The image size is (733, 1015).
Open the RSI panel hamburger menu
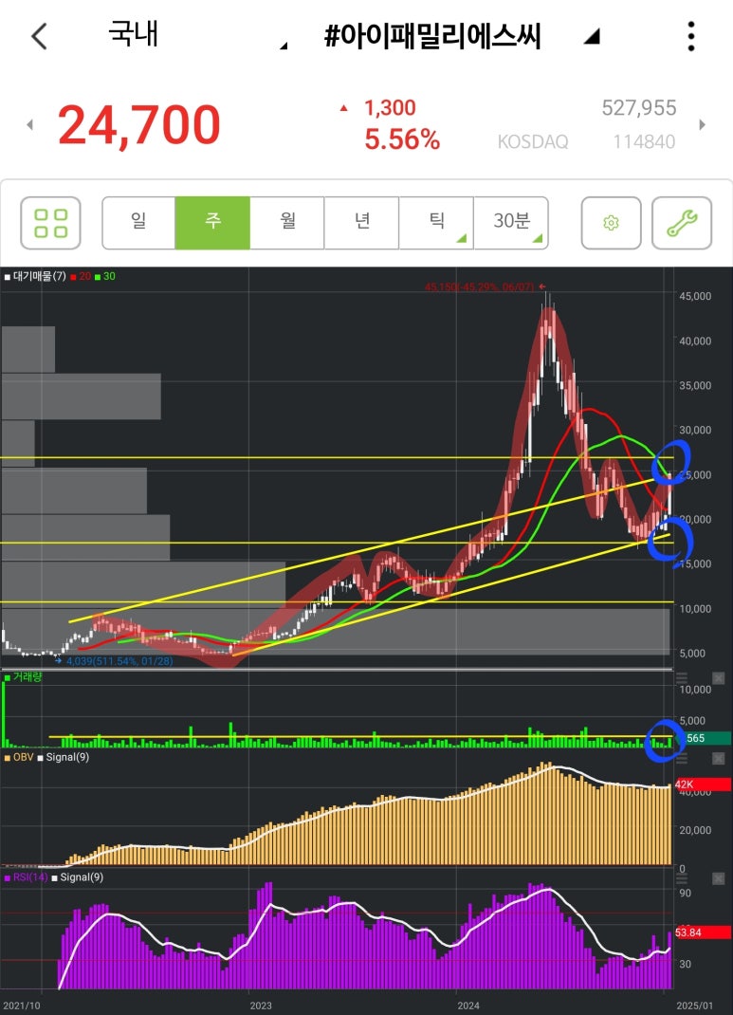682,878
